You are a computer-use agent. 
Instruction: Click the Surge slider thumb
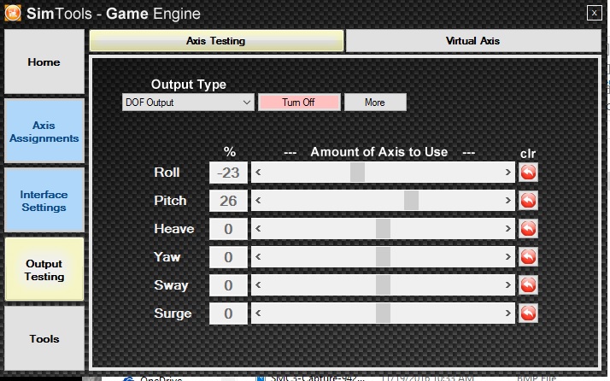pos(383,314)
